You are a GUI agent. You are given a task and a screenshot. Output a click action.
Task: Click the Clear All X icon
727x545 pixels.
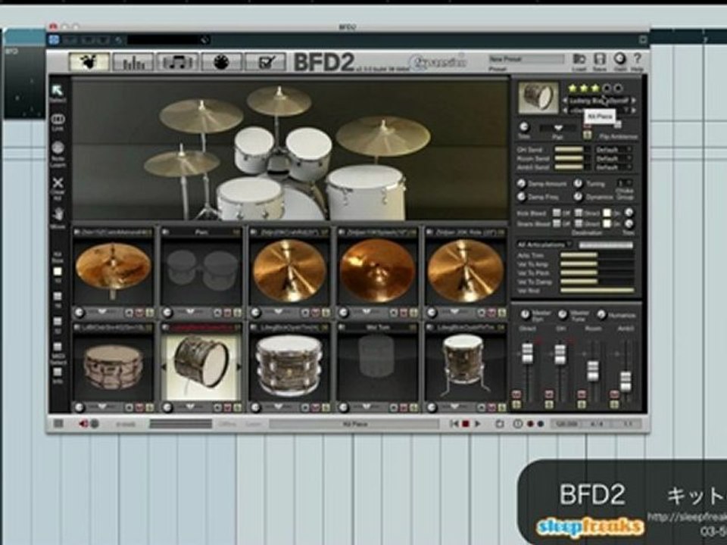tap(58, 182)
